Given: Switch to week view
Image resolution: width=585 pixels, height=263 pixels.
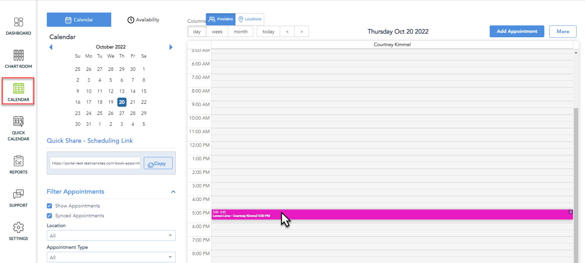Looking at the screenshot, I should click(217, 32).
